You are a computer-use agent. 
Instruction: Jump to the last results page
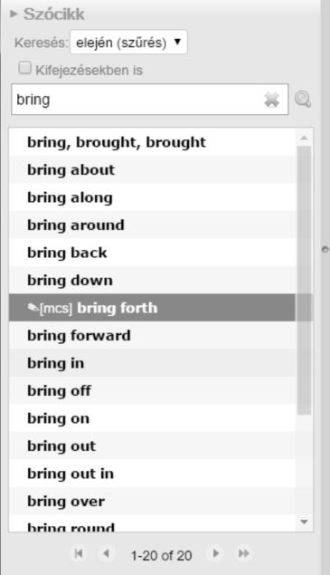(244, 553)
